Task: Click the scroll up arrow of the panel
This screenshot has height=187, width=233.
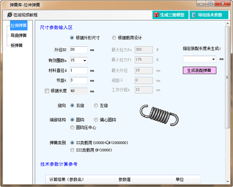Action: [x=227, y=23]
